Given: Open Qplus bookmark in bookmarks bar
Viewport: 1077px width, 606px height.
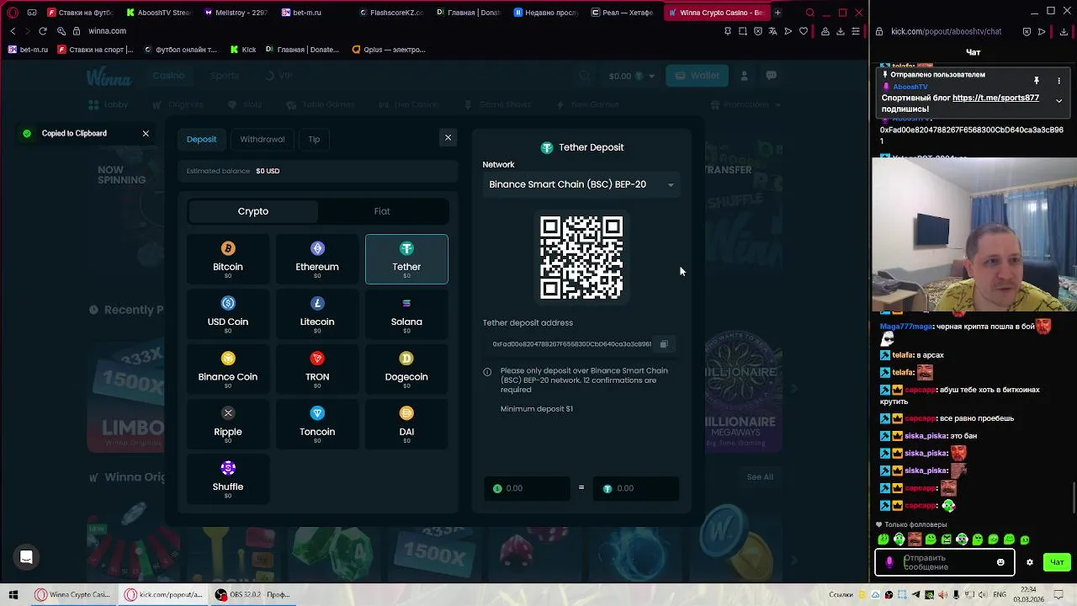Looking at the screenshot, I should 389,50.
